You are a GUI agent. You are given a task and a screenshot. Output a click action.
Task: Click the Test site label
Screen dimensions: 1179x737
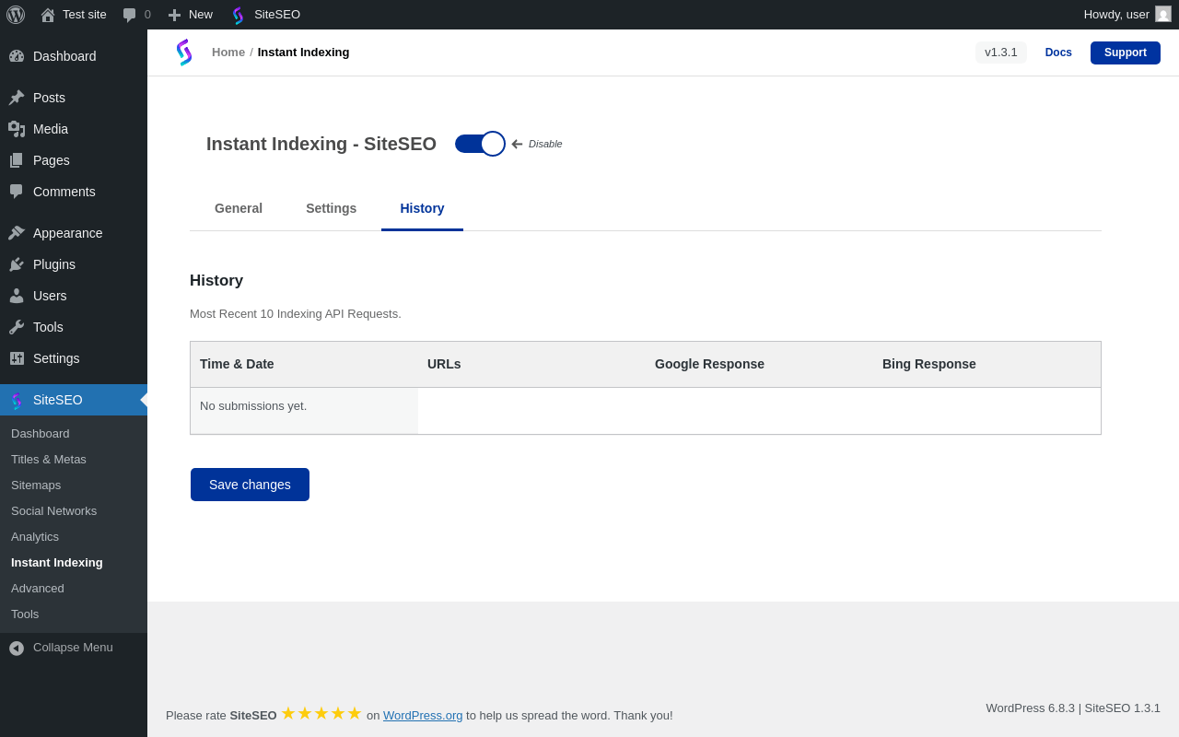pyautogui.click(x=85, y=14)
